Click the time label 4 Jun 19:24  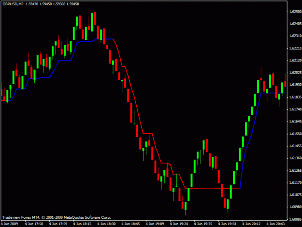[x=179, y=224]
